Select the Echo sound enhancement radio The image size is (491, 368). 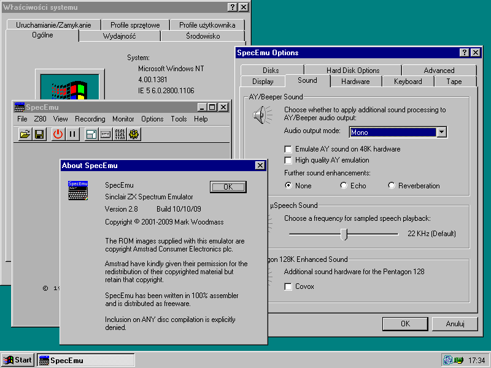(354, 186)
